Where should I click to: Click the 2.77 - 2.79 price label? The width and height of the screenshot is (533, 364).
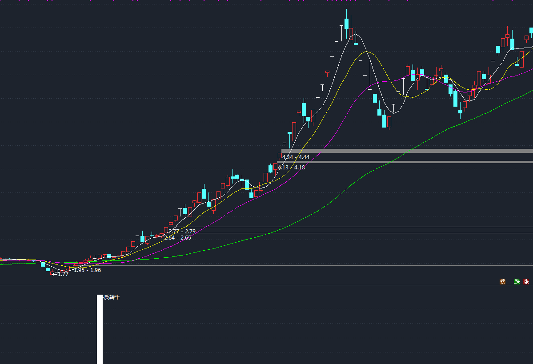(182, 231)
